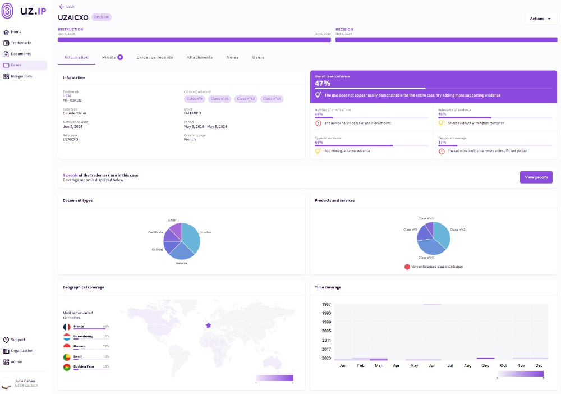The height and width of the screenshot is (394, 561).
Task: Open the Support help icon
Action: [6, 340]
